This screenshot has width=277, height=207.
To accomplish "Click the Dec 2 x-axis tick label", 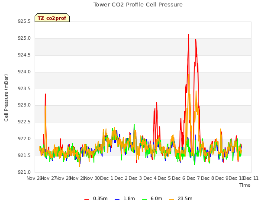I will pos(121,178).
